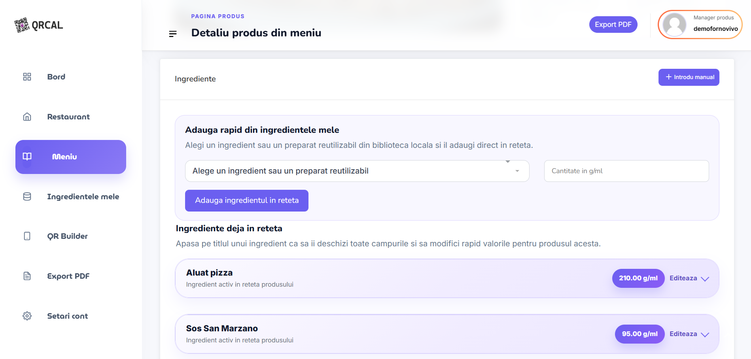Click the 210.00 g/ml quantity badge
The width and height of the screenshot is (751, 359).
[x=638, y=278]
